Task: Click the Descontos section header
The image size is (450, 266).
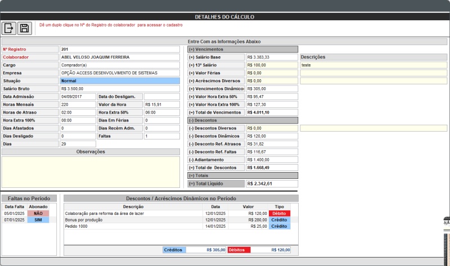Action: click(242, 120)
